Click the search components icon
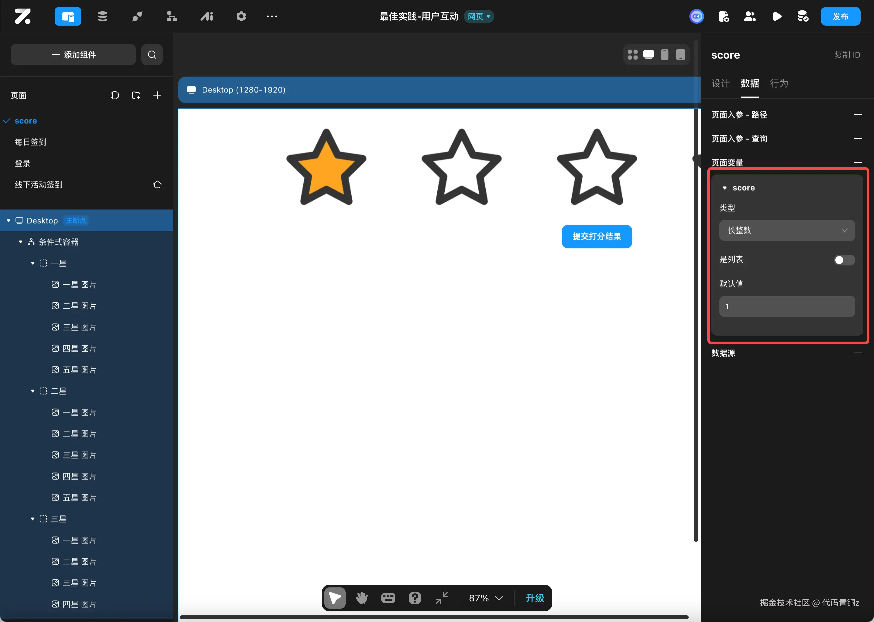 (152, 55)
